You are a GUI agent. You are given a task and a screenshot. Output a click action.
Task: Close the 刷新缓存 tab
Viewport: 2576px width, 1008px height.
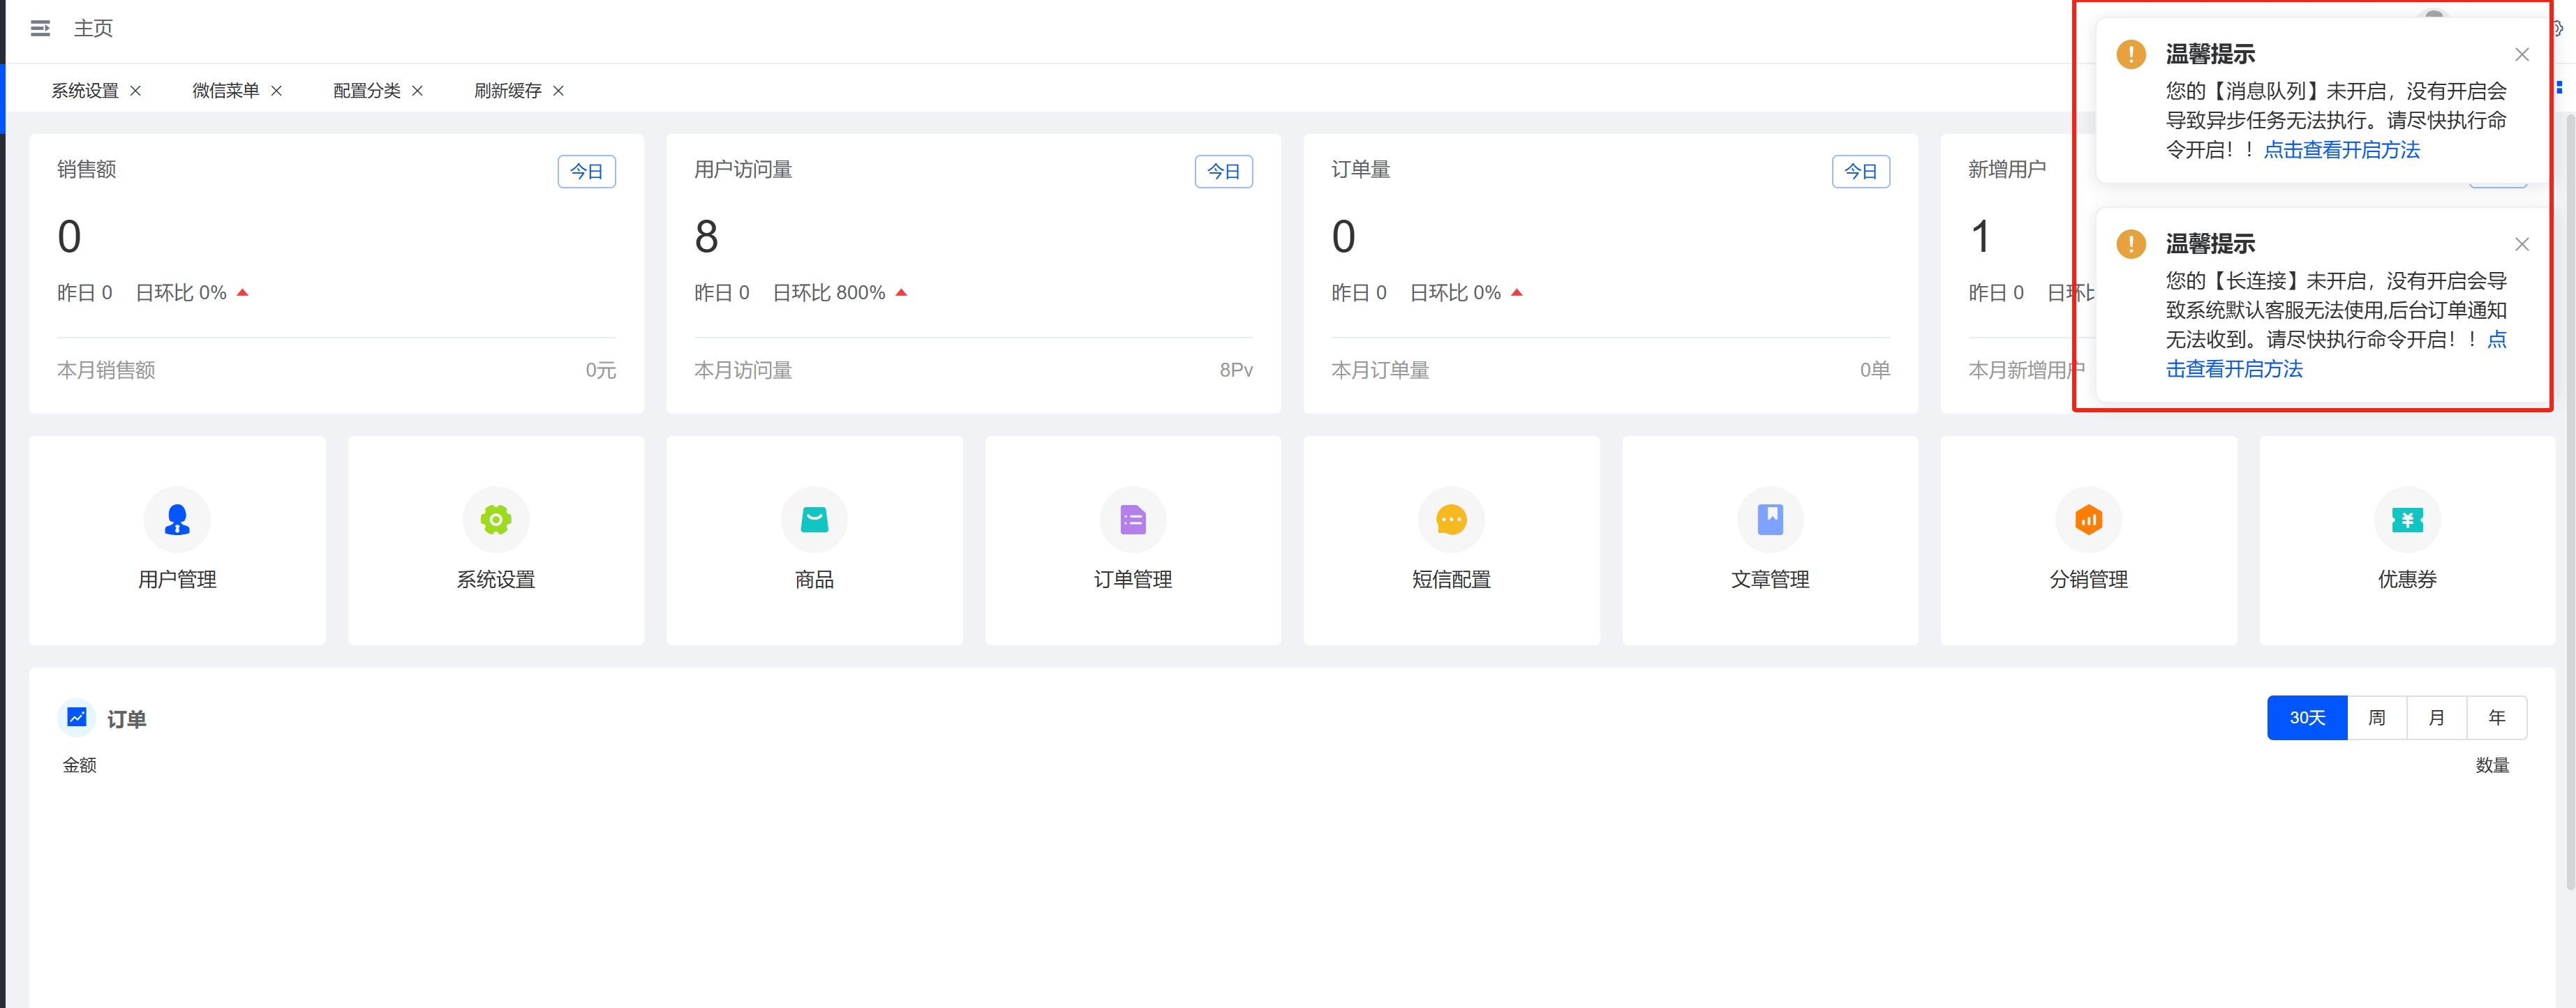[559, 91]
